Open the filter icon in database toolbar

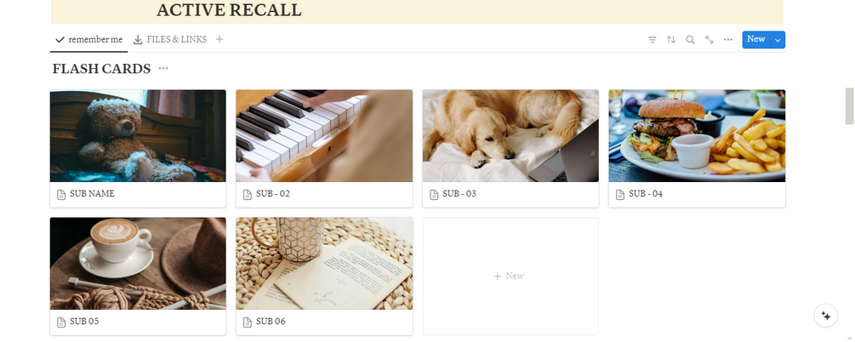tap(653, 40)
